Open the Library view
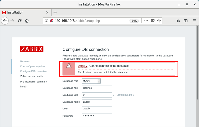This screenshot has height=127, width=199. pyautogui.click(x=178, y=21)
